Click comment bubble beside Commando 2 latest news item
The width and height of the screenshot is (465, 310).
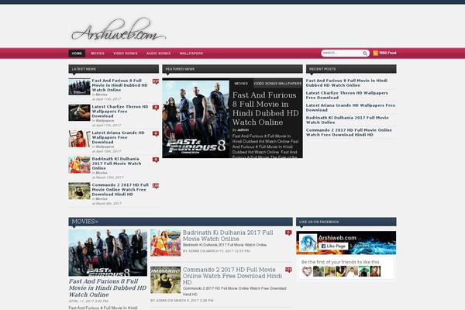(156, 186)
